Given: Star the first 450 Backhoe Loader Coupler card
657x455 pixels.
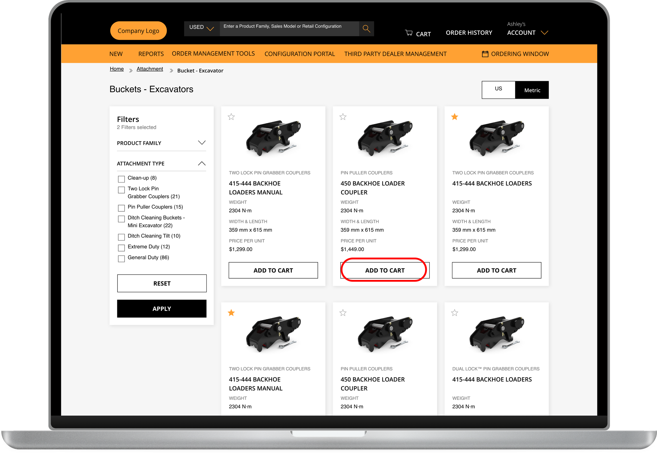Looking at the screenshot, I should [x=343, y=117].
